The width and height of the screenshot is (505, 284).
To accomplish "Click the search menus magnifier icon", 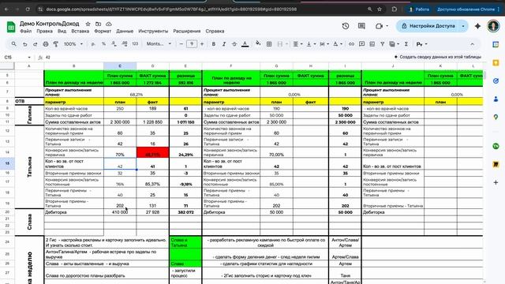I will tap(13, 44).
